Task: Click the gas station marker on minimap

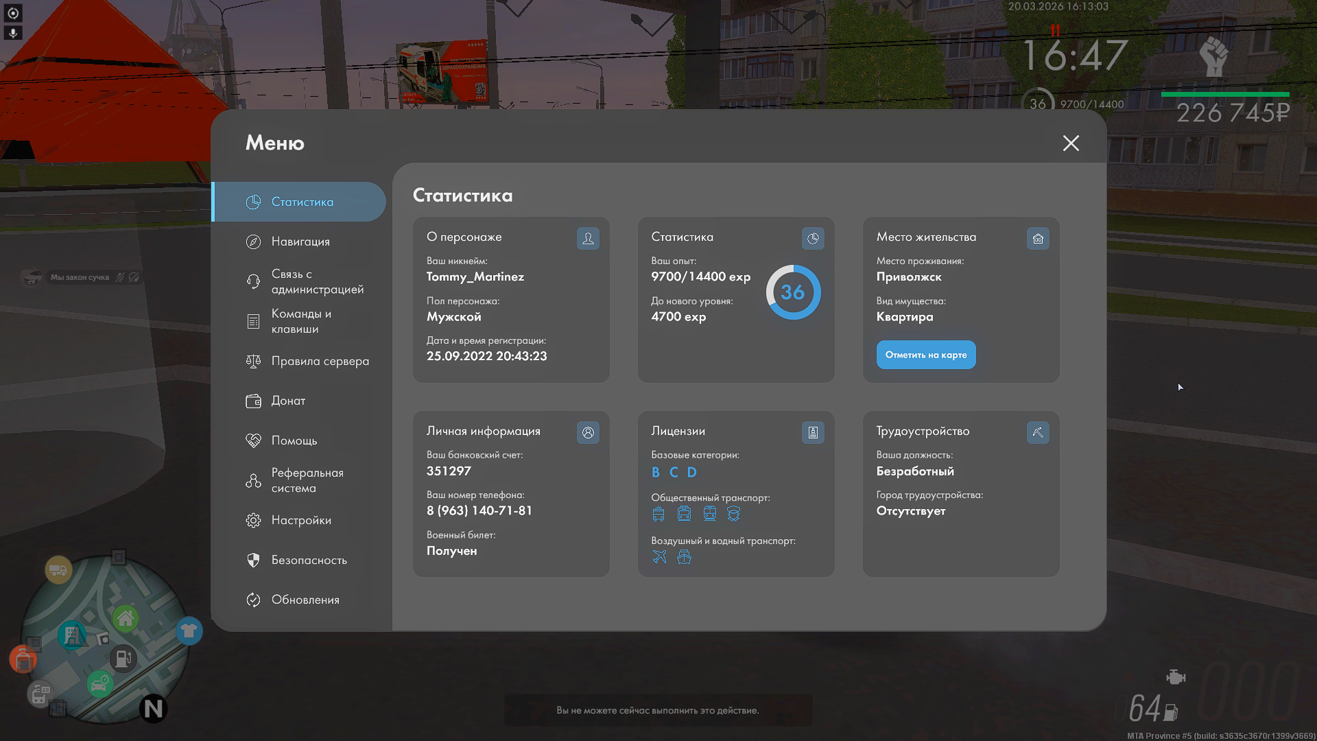Action: [x=123, y=659]
